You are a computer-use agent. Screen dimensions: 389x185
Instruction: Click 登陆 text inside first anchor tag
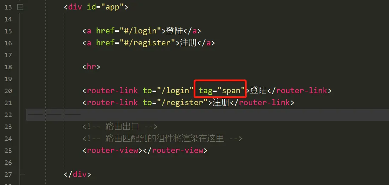click(175, 31)
